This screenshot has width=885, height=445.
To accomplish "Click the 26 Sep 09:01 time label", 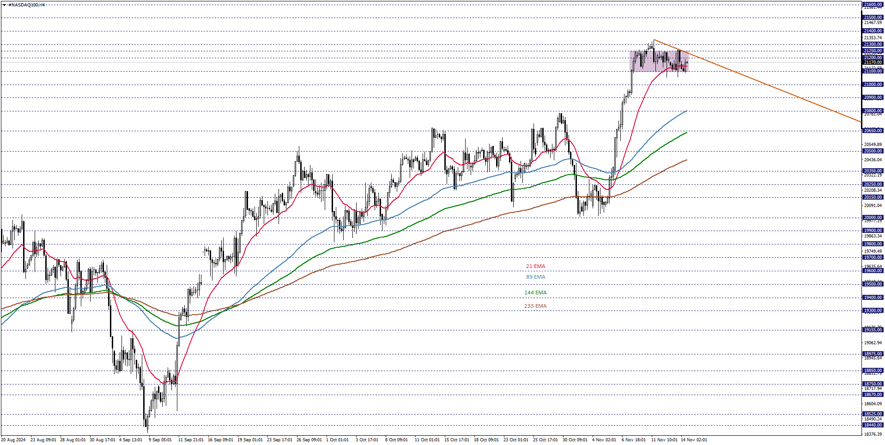I will point(309,440).
